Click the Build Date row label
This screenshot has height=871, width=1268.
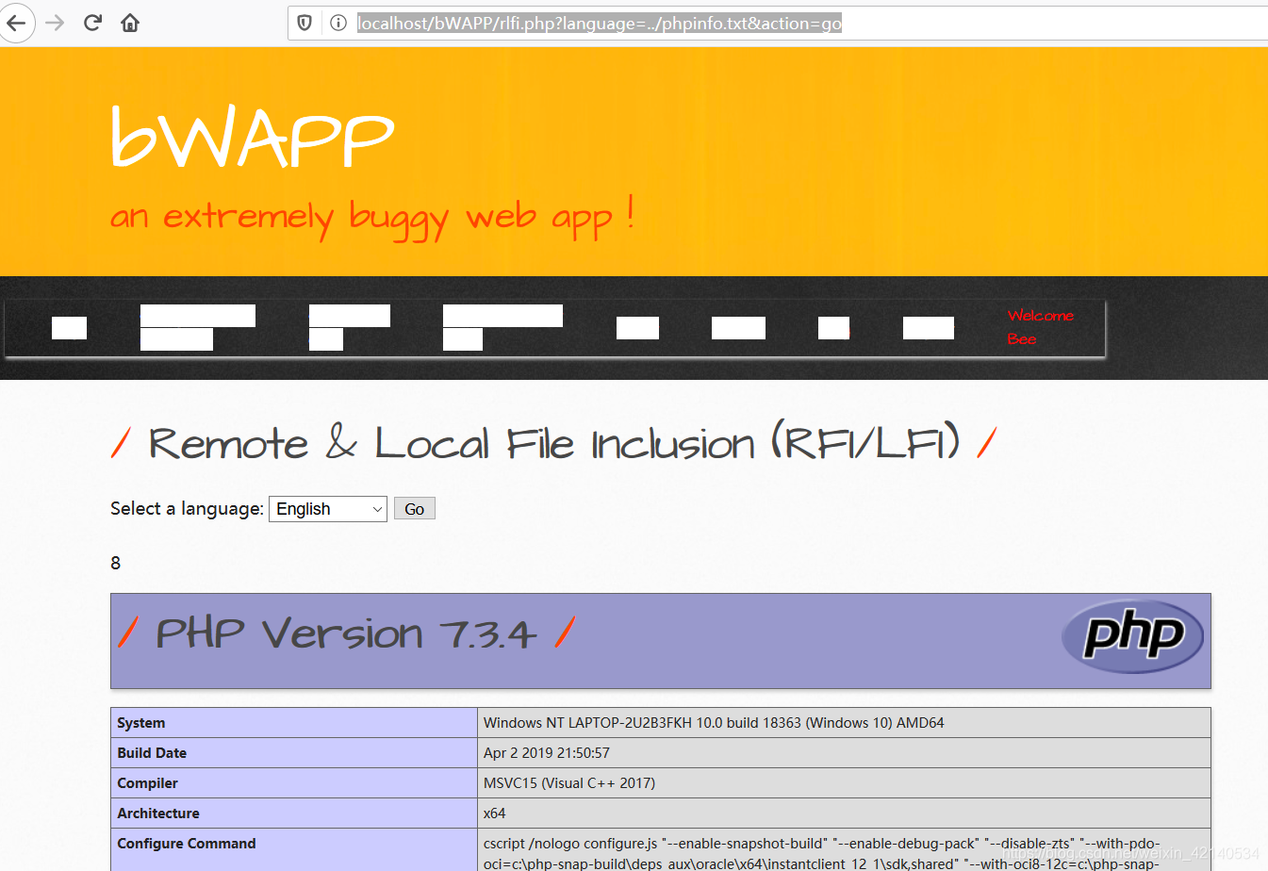tap(152, 753)
